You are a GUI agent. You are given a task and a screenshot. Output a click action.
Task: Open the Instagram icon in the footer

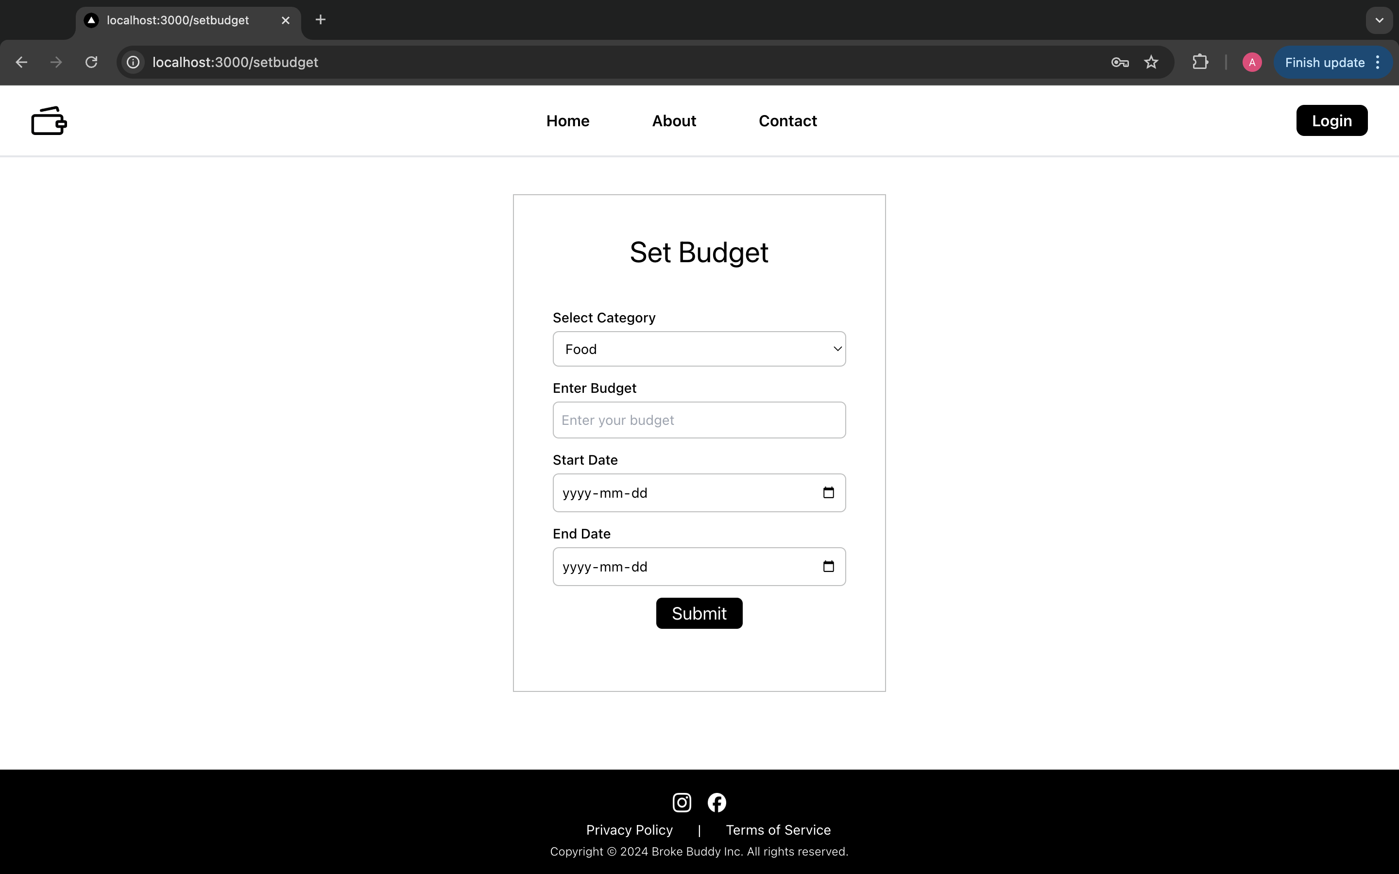(x=682, y=802)
